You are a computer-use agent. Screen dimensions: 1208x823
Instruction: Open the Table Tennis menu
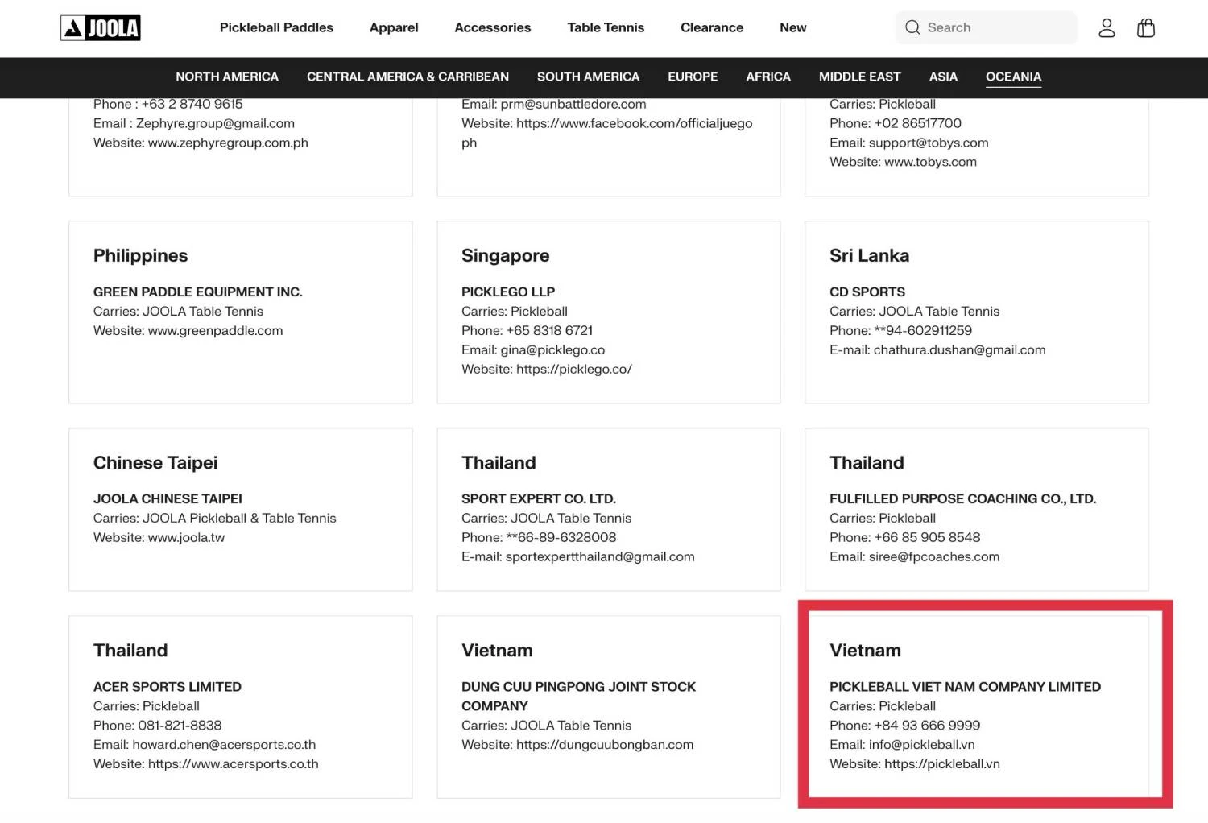click(x=606, y=27)
